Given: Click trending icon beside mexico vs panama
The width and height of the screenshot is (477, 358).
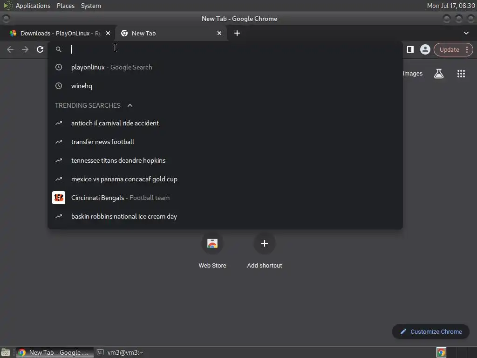Looking at the screenshot, I should pos(59,179).
